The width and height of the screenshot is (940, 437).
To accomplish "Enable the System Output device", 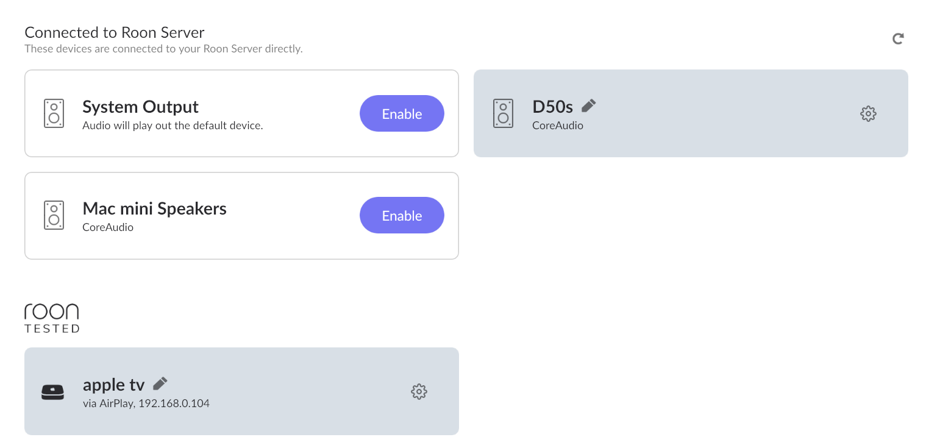I will 402,113.
